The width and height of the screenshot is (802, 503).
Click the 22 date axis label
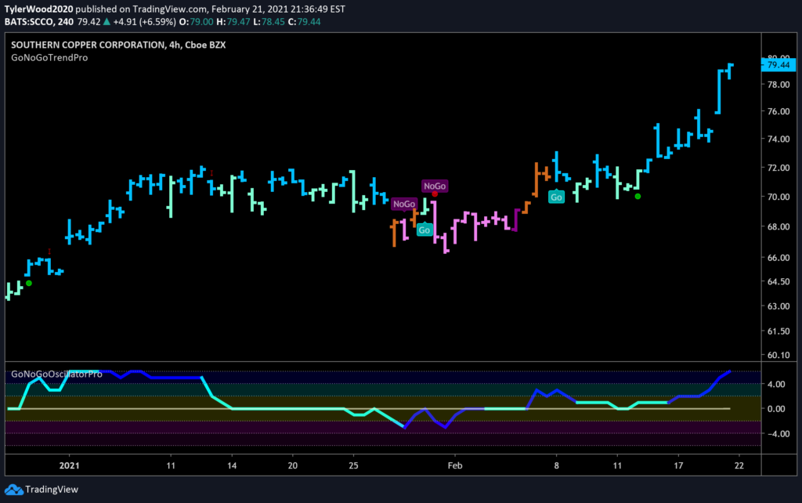point(739,465)
